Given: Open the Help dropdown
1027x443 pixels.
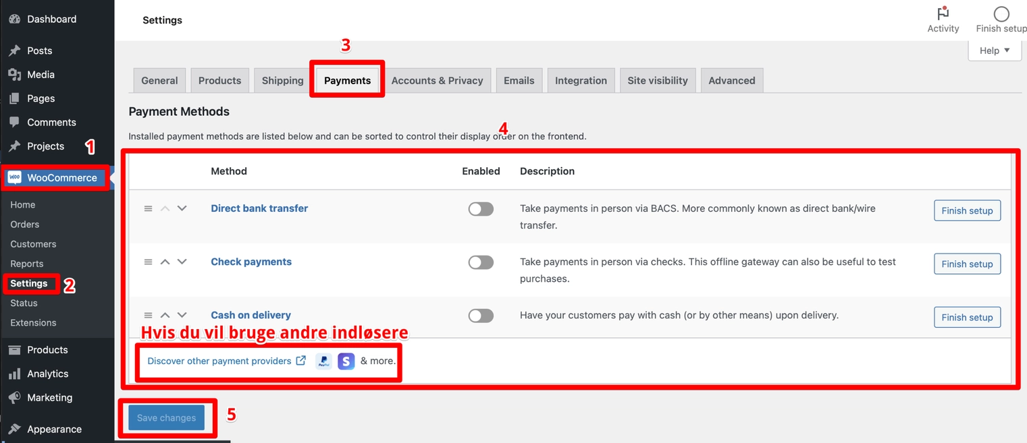Looking at the screenshot, I should point(994,51).
